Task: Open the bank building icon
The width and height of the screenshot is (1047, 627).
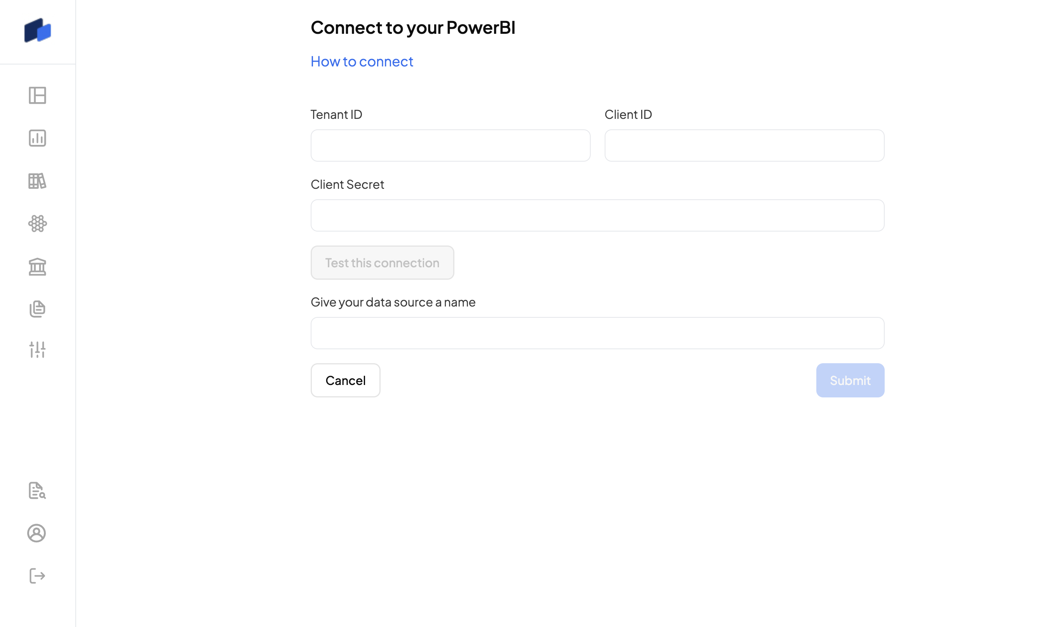Action: pos(38,266)
